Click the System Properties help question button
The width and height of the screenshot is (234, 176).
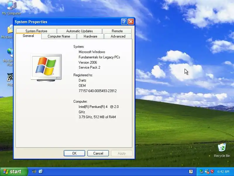(x=124, y=22)
